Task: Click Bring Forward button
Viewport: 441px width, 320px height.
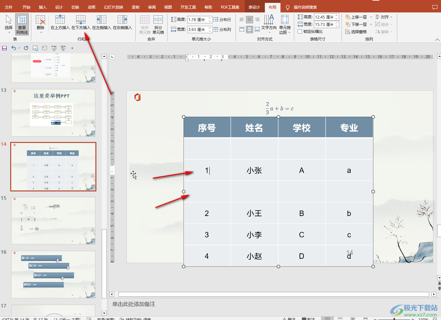Action: click(x=356, y=17)
